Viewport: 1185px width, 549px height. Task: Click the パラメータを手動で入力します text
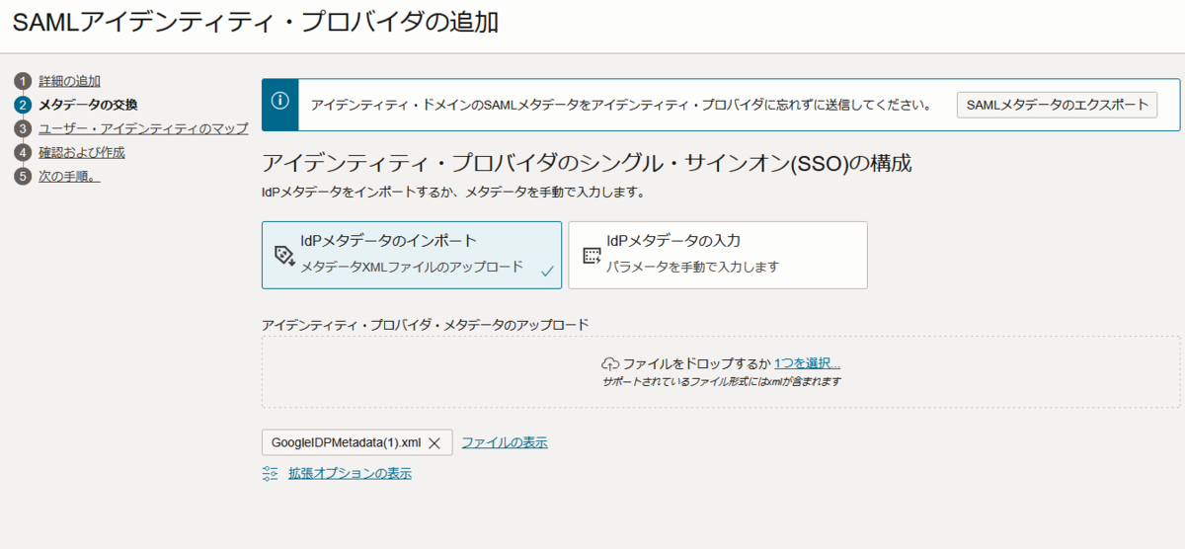(692, 267)
